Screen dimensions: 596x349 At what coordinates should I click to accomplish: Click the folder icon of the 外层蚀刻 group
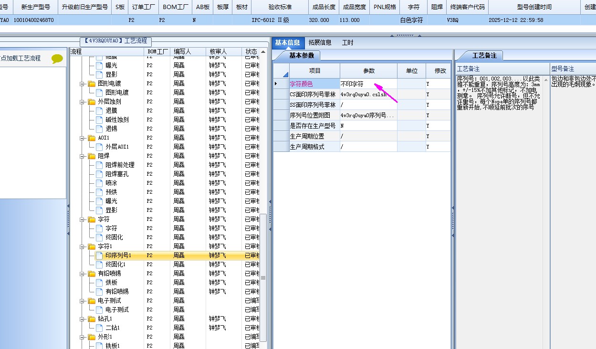(x=92, y=102)
